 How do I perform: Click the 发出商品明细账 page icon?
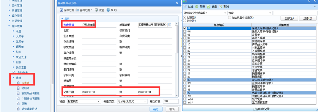[x=18, y=94]
